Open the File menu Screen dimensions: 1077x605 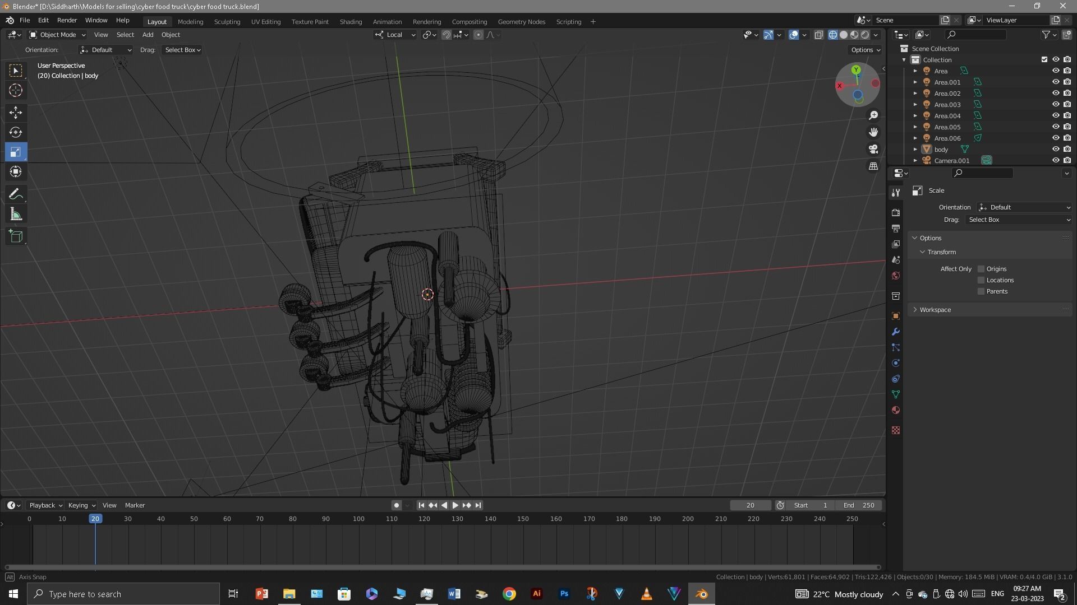(x=25, y=21)
